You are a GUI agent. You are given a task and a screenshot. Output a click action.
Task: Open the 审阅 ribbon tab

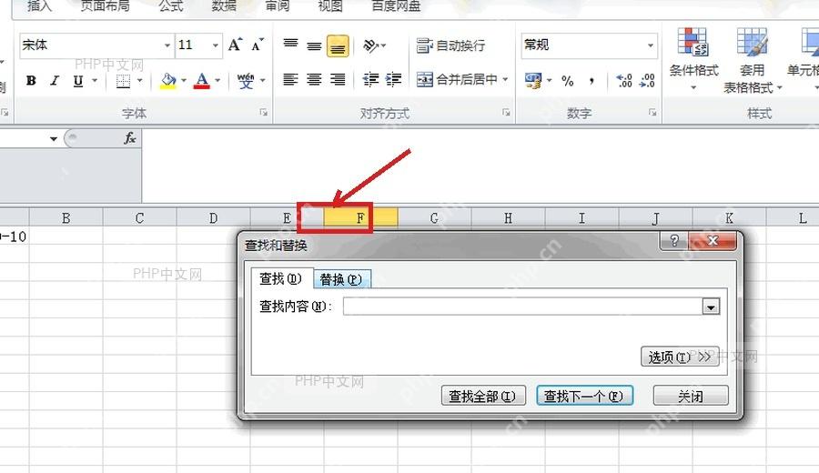click(277, 5)
